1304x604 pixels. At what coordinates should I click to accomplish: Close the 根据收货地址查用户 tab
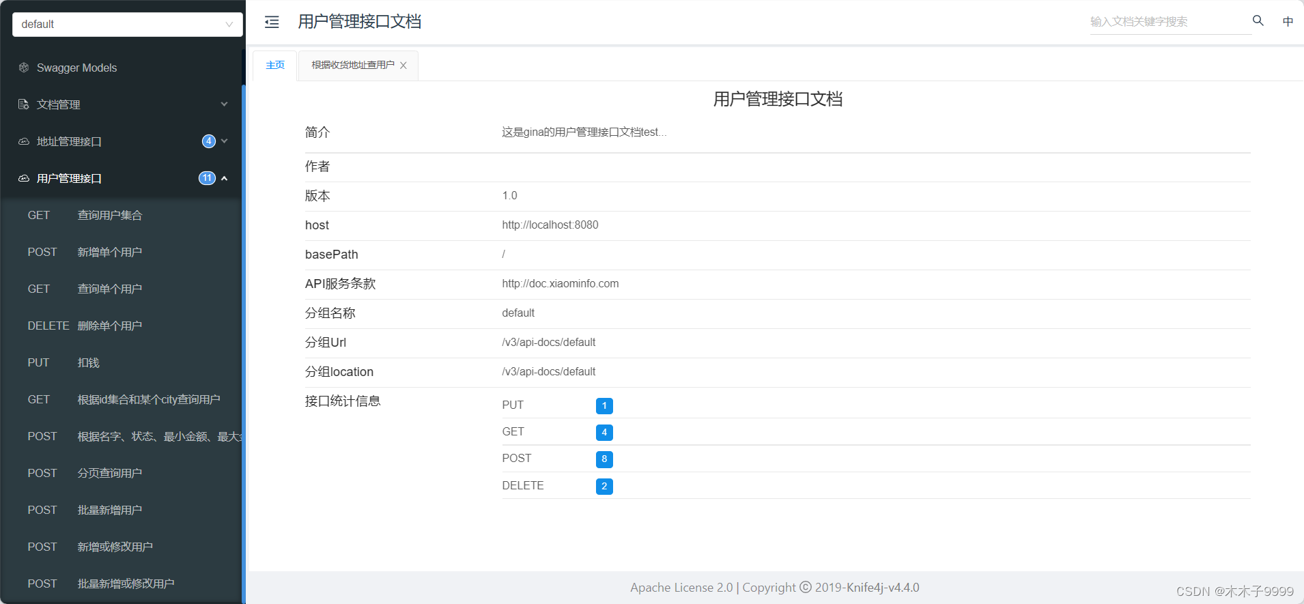[403, 66]
